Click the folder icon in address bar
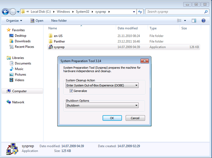The width and height of the screenshot is (212, 158). 23,12
